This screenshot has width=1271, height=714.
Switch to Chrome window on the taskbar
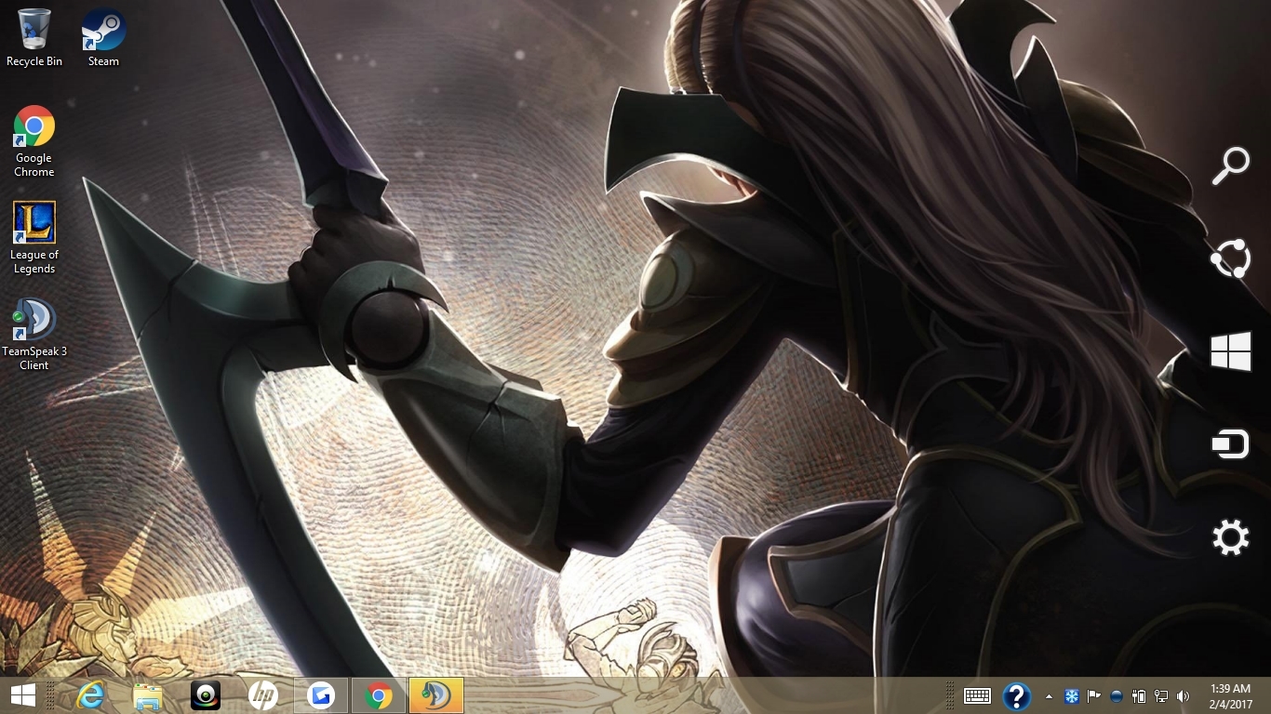(379, 695)
